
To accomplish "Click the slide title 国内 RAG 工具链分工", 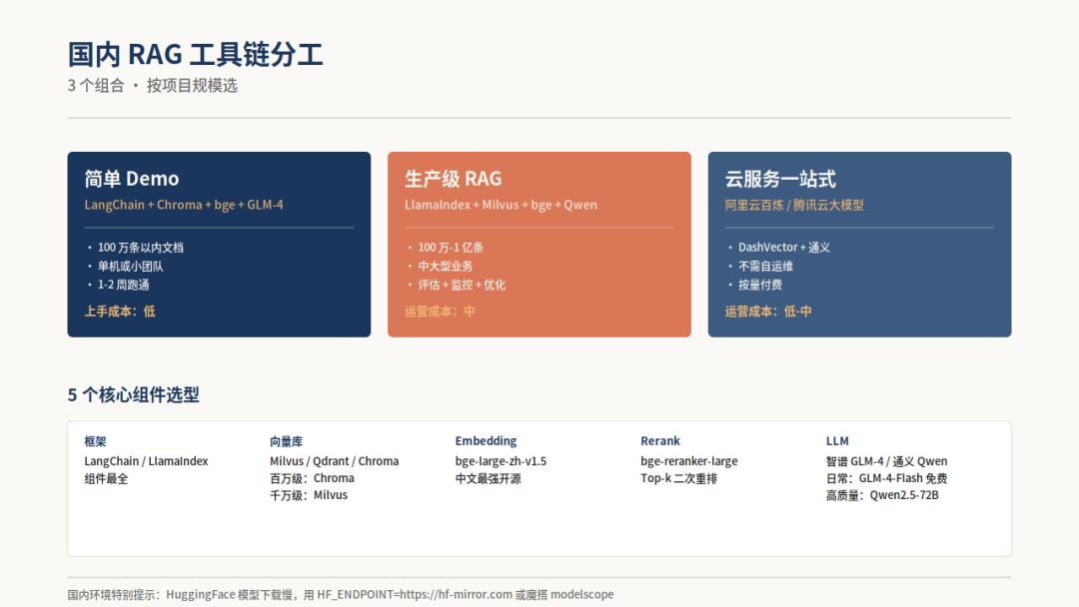I will click(x=196, y=54).
